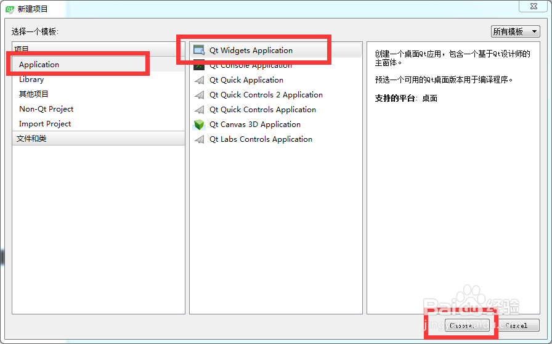
Task: Click the Qt Console Application terminal icon
Action: (x=199, y=65)
